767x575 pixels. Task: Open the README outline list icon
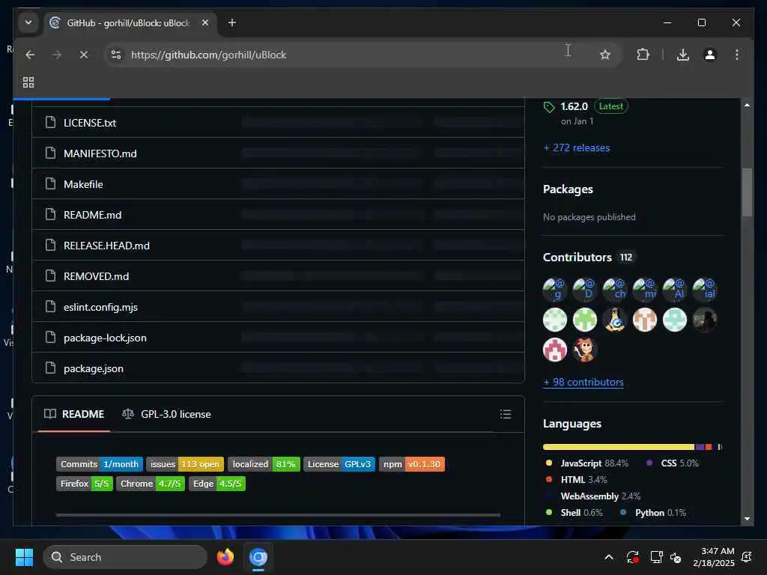pos(506,415)
